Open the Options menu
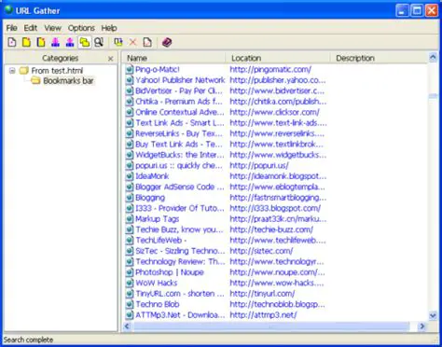Screen dimensions: 442x347 click(x=81, y=28)
